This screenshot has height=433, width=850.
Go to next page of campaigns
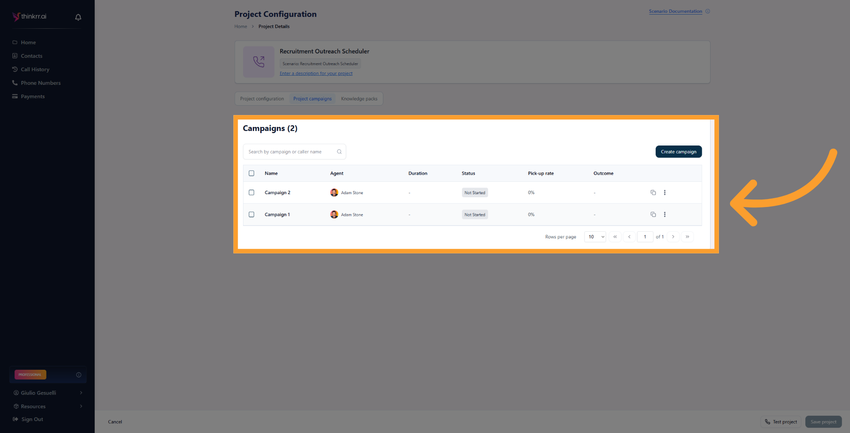[x=673, y=237]
